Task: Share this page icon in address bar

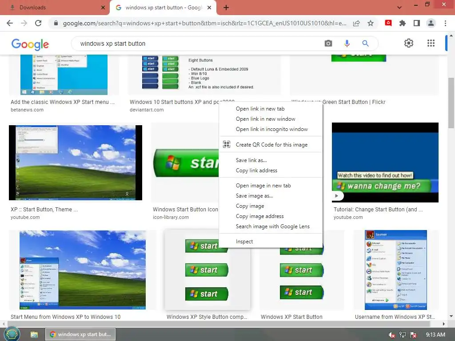Action: point(356,23)
